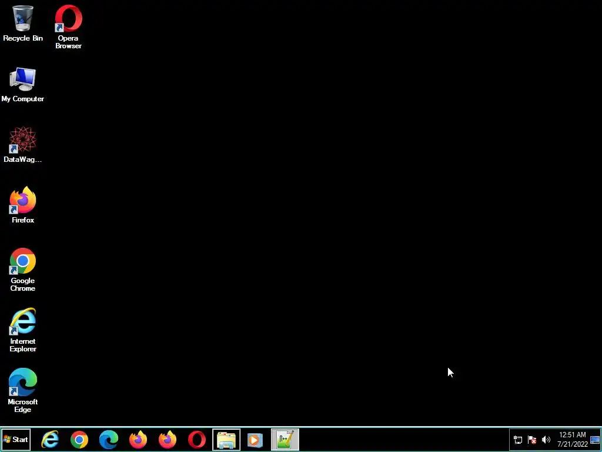
Task: Launch Microsoft Edge from the taskbar
Action: tap(109, 439)
